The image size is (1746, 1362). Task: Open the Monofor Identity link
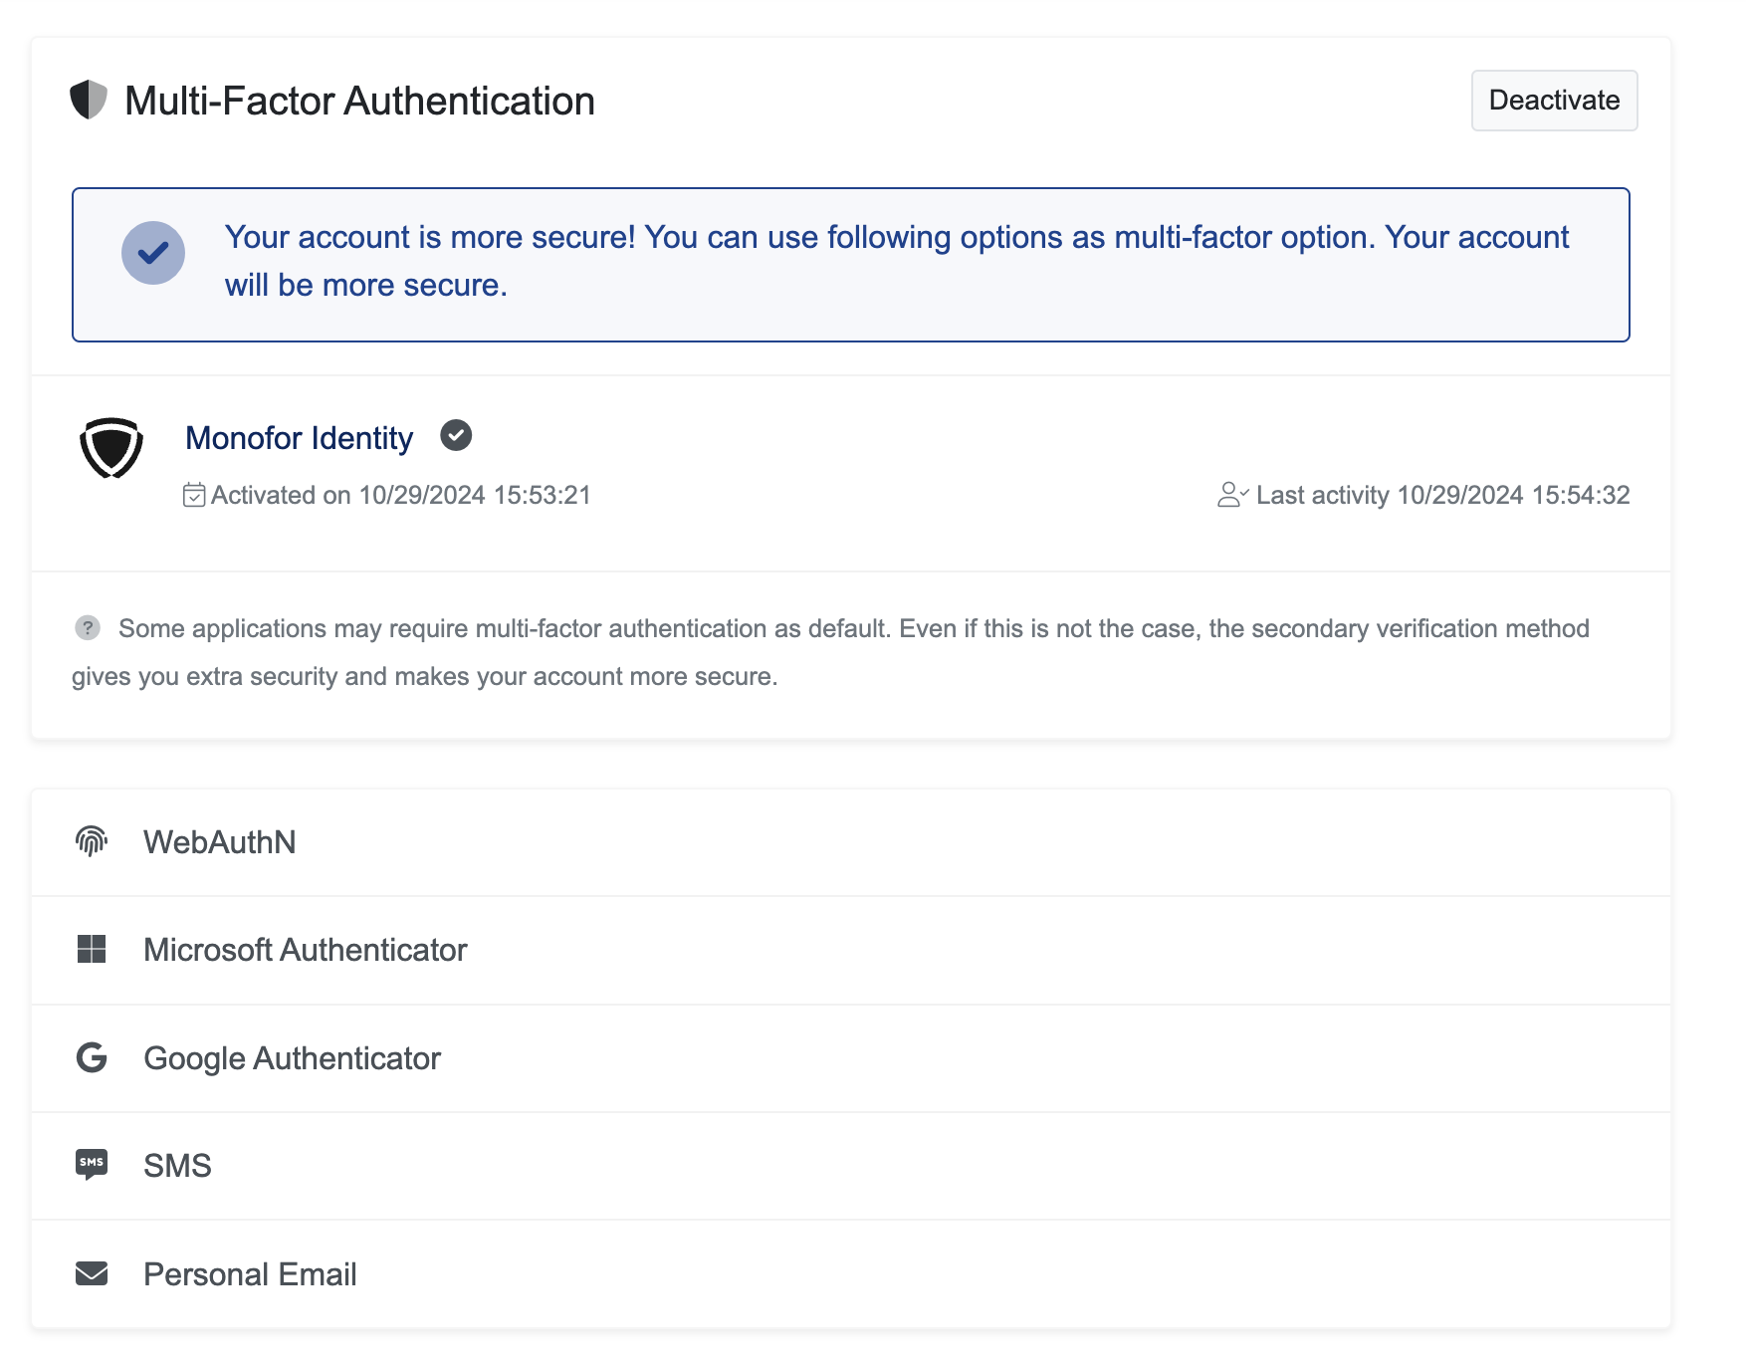tap(299, 438)
